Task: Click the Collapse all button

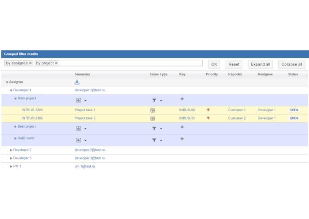Action: click(x=292, y=64)
